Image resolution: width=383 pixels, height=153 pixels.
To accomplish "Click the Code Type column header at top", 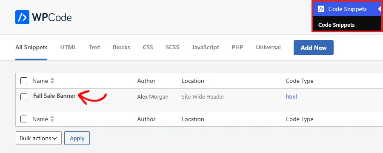I will pos(300,81).
